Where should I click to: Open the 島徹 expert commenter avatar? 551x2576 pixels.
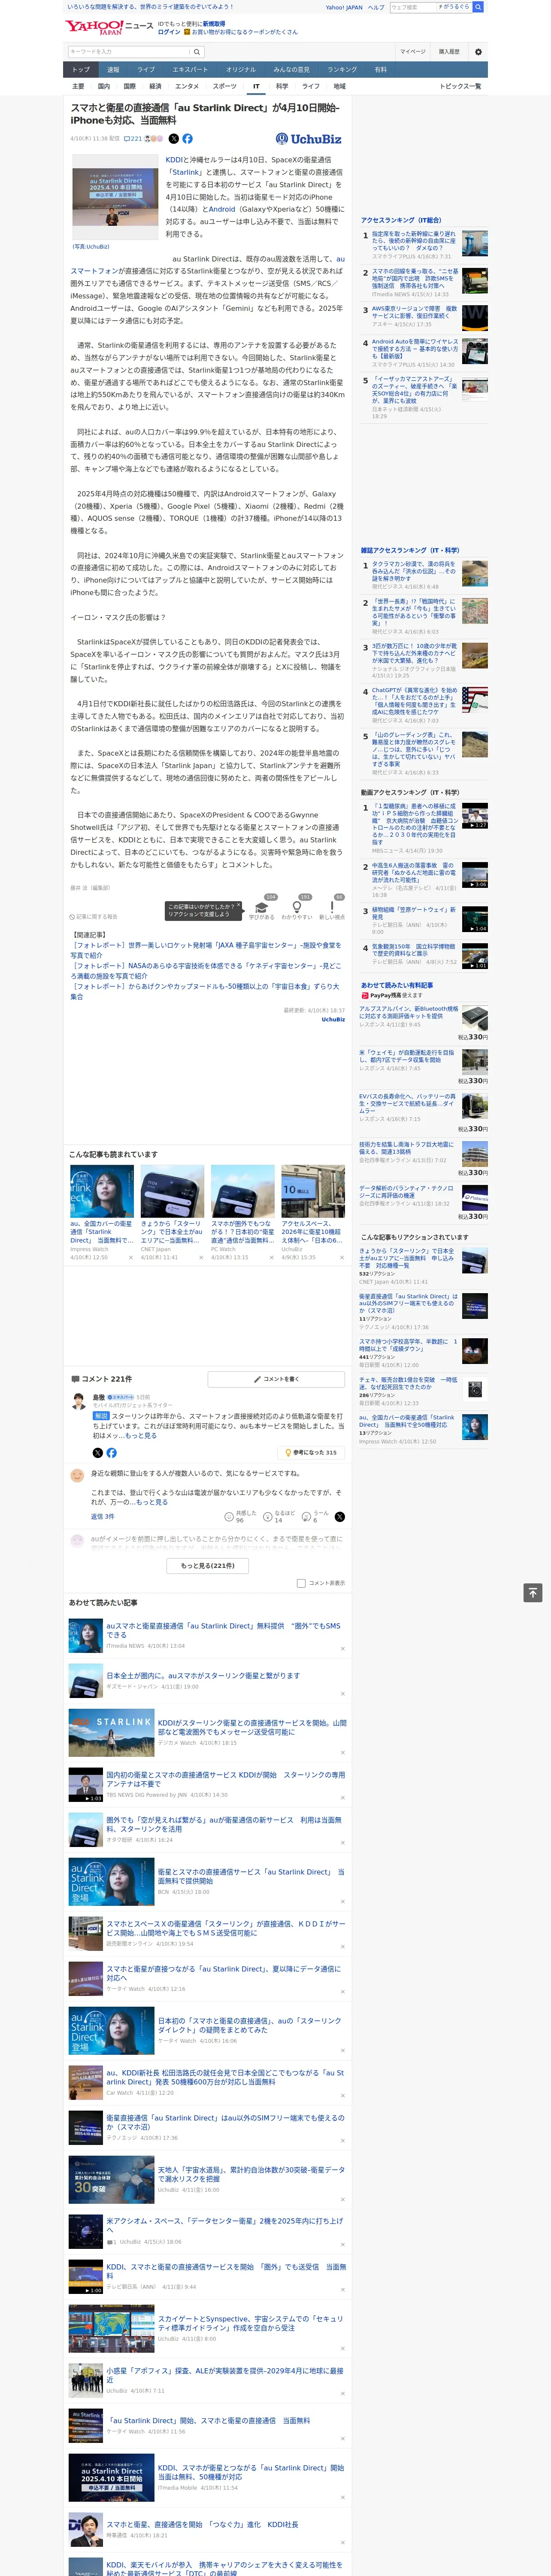78,1401
